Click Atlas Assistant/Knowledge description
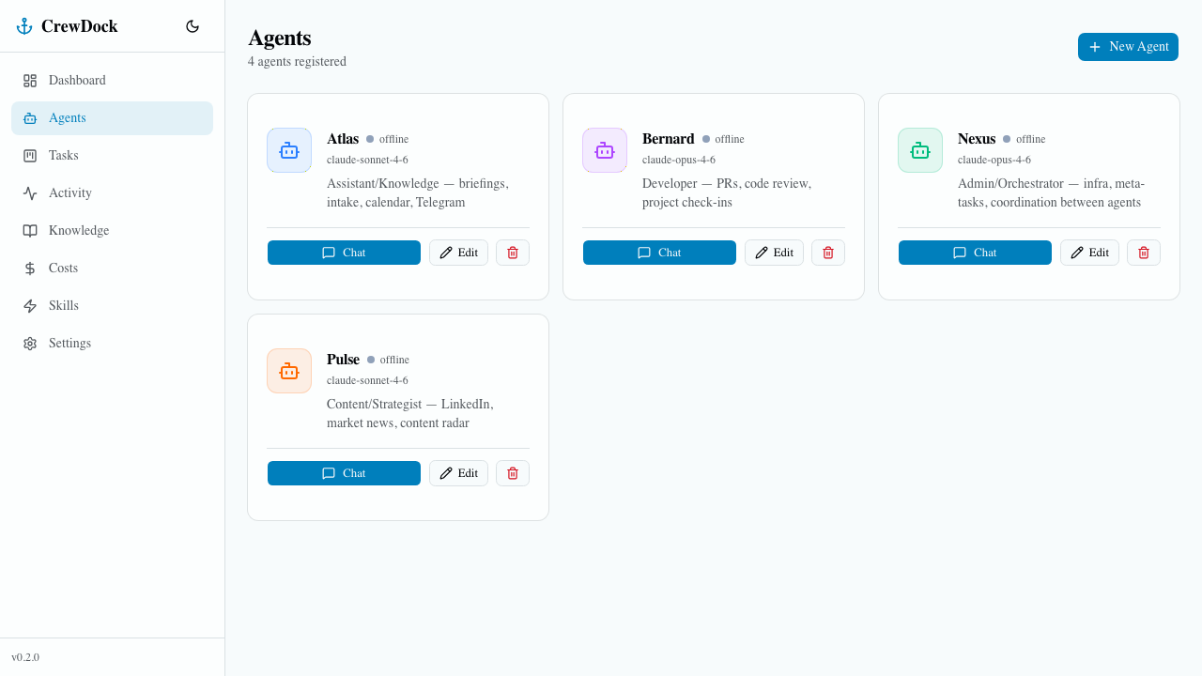Viewport: 1202px width, 676px height. click(418, 192)
